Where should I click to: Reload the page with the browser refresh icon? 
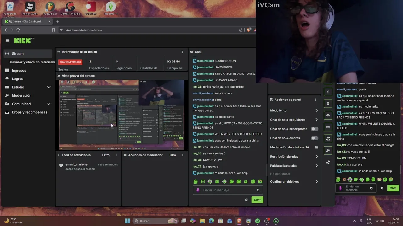[18, 30]
